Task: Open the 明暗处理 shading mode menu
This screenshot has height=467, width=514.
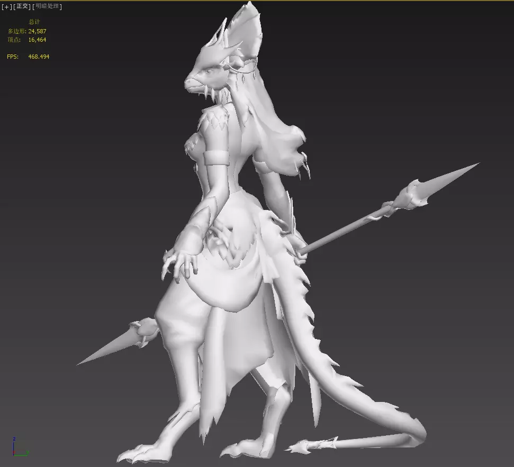Action: tap(47, 6)
